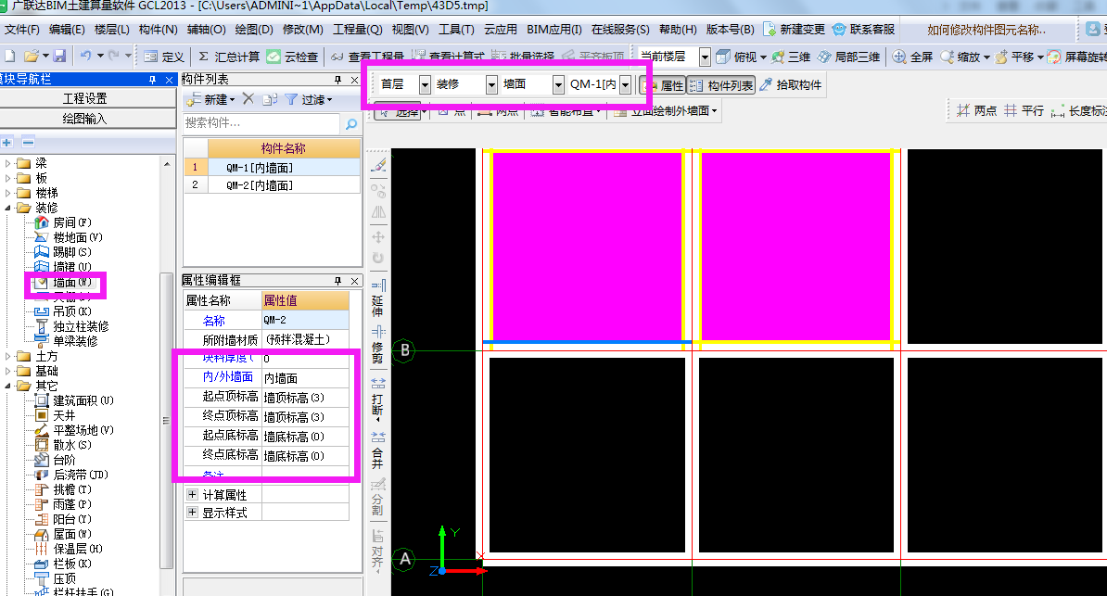Image resolution: width=1107 pixels, height=596 pixels.
Task: Click 全屏 full view icon
Action: coord(912,57)
